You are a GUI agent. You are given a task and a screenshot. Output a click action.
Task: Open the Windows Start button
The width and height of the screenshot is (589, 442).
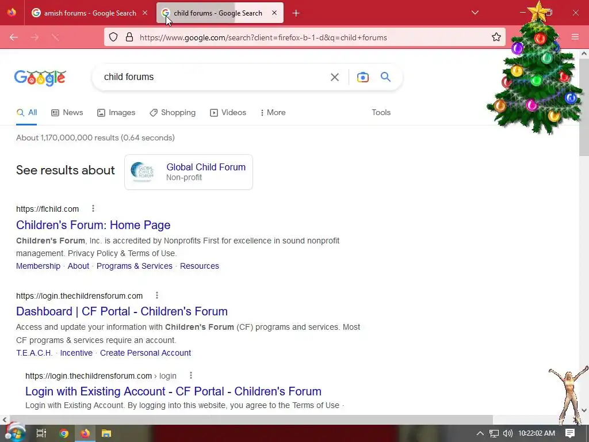[x=15, y=433]
